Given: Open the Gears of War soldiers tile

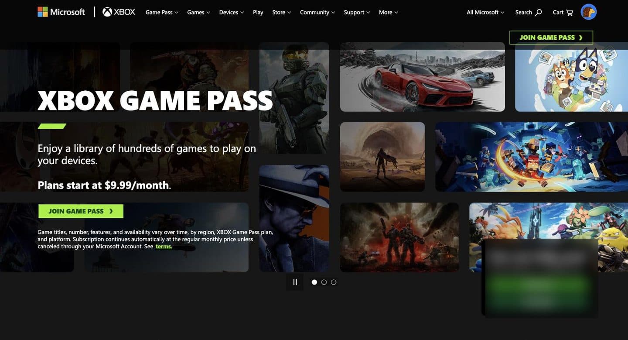Looking at the screenshot, I should tap(399, 237).
